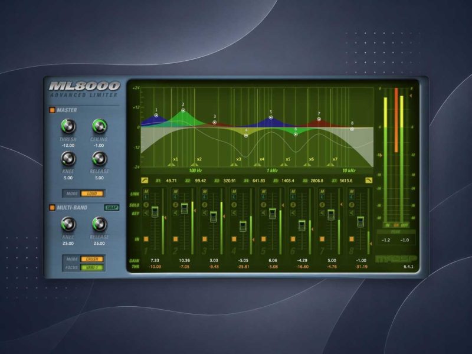Image resolution: width=472 pixels, height=354 pixels.
Task: Click the key listen icon on band 4
Action: pyautogui.click(x=234, y=212)
